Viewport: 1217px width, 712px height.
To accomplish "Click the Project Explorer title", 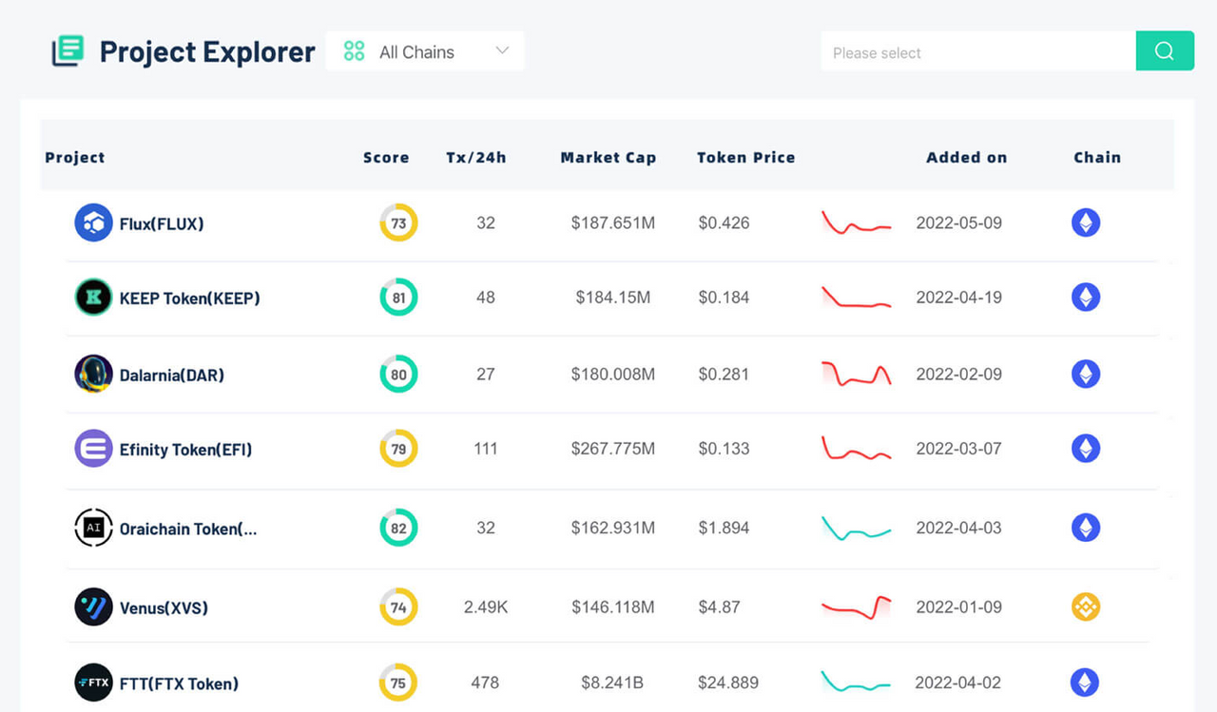I will pyautogui.click(x=207, y=51).
